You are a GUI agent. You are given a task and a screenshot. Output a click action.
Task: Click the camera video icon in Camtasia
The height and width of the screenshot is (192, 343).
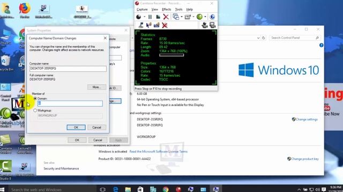pos(205,25)
